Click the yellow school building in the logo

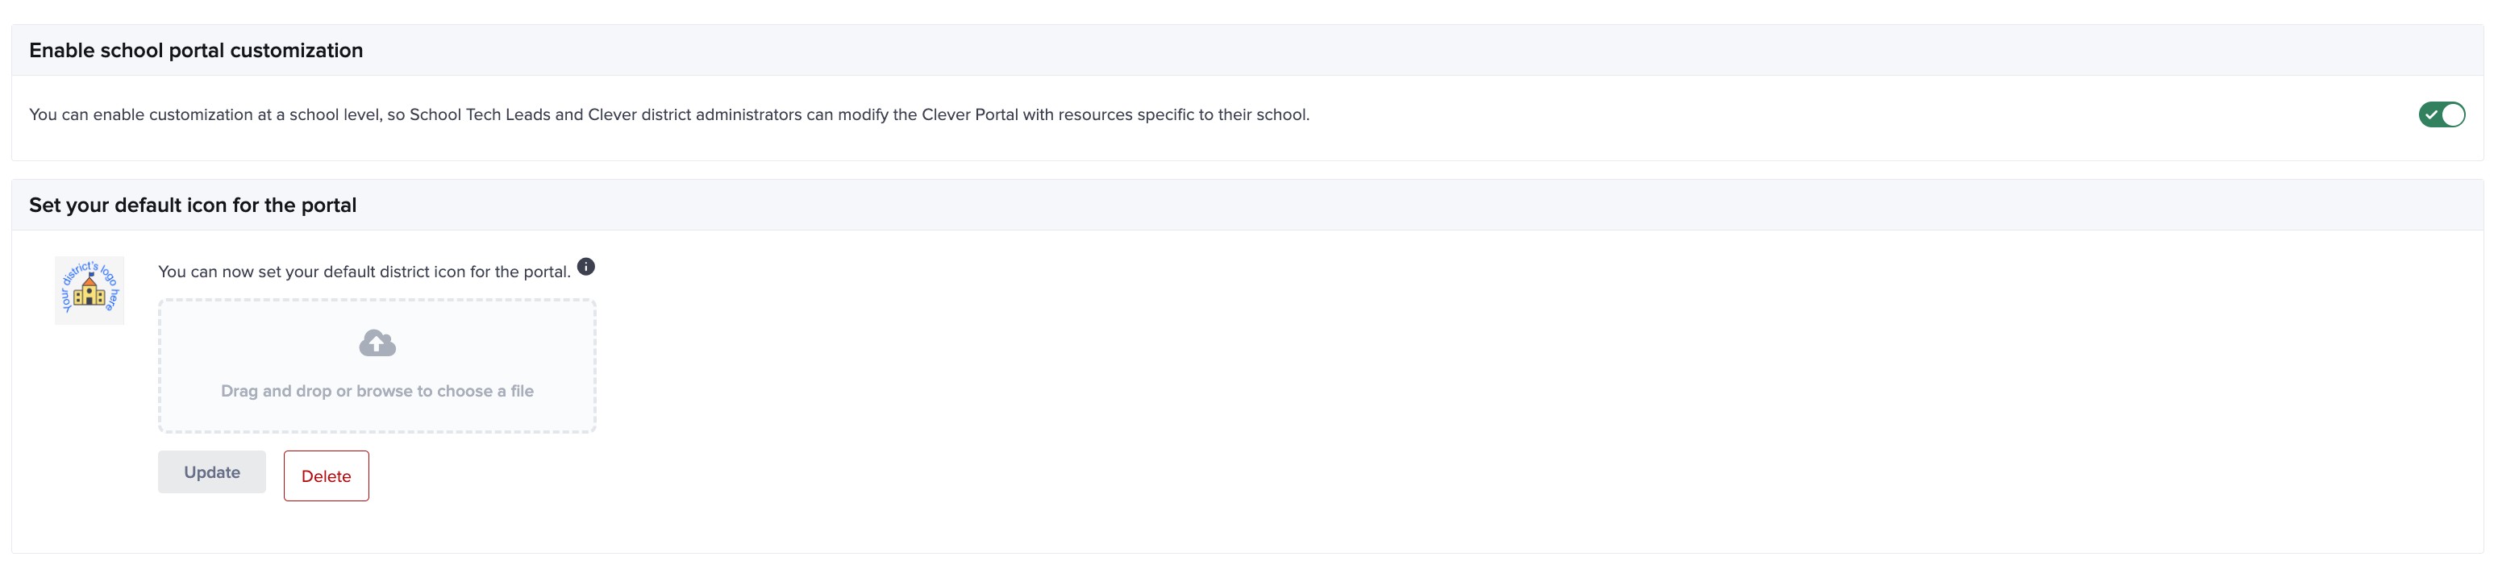point(90,292)
